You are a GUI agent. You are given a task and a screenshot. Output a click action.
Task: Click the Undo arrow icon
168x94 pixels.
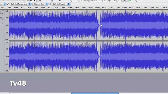tap(101, 1)
